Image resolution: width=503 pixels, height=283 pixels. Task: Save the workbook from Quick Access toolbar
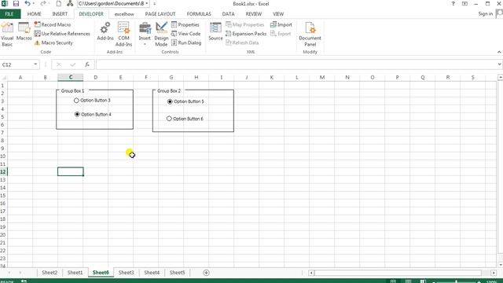pos(16,4)
